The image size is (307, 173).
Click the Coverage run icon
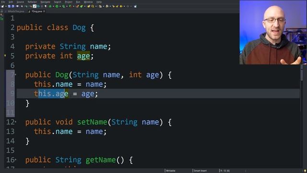[x=63, y=6]
